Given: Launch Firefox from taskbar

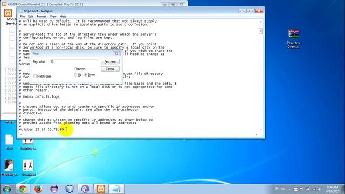Looking at the screenshot, I should (38, 189).
